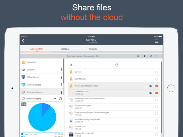Refresh the file list
The width and height of the screenshot is (183, 137).
[117, 65]
